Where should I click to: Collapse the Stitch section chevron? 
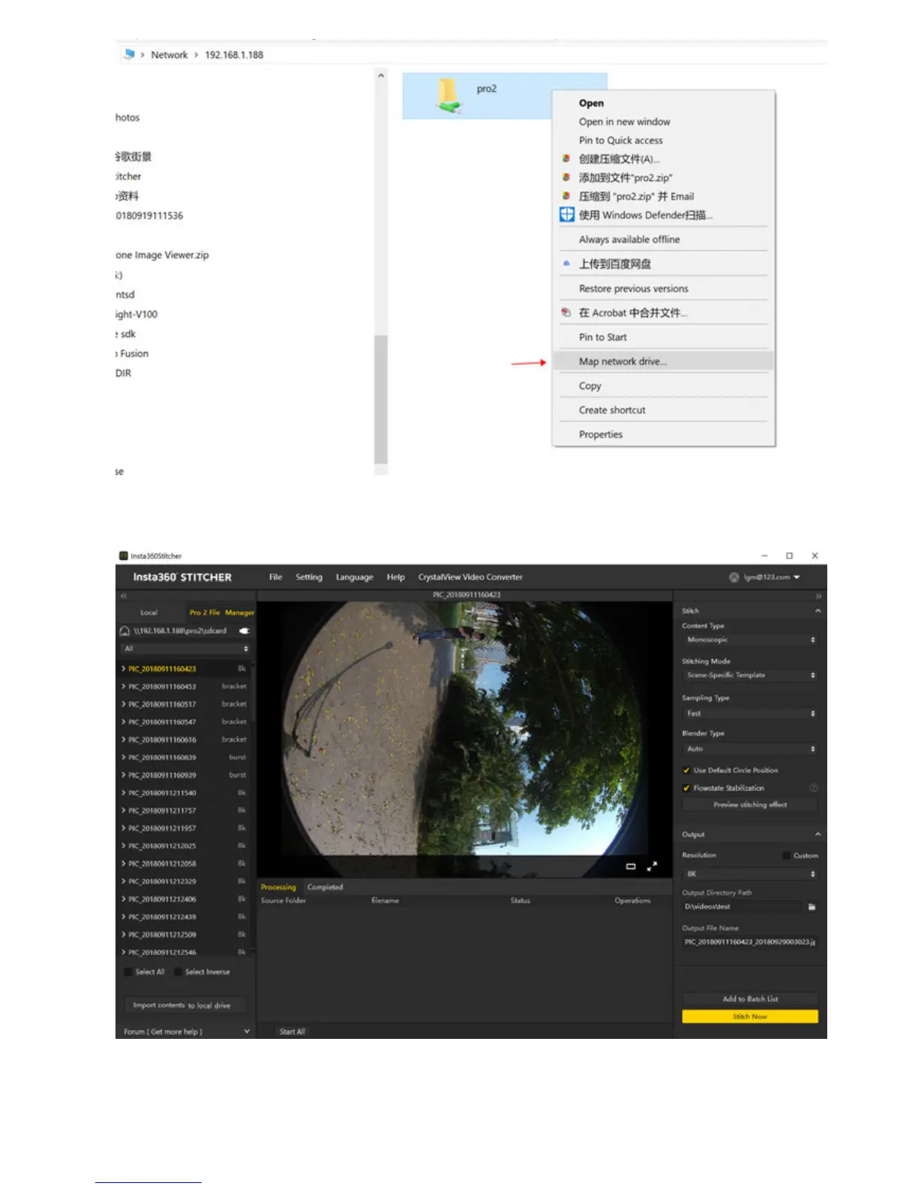tap(817, 611)
